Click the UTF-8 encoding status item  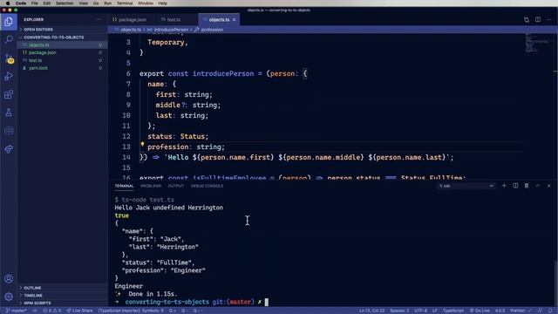(x=420, y=311)
